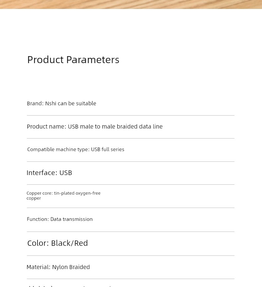Click the Product name USB male to male line
The image size is (262, 287).
pyautogui.click(x=95, y=127)
